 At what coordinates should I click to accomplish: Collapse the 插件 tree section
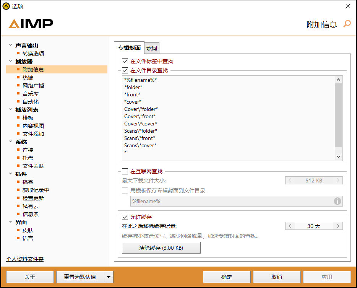(x=10, y=174)
